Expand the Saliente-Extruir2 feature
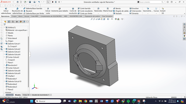The image size is (186, 104). 4,49
